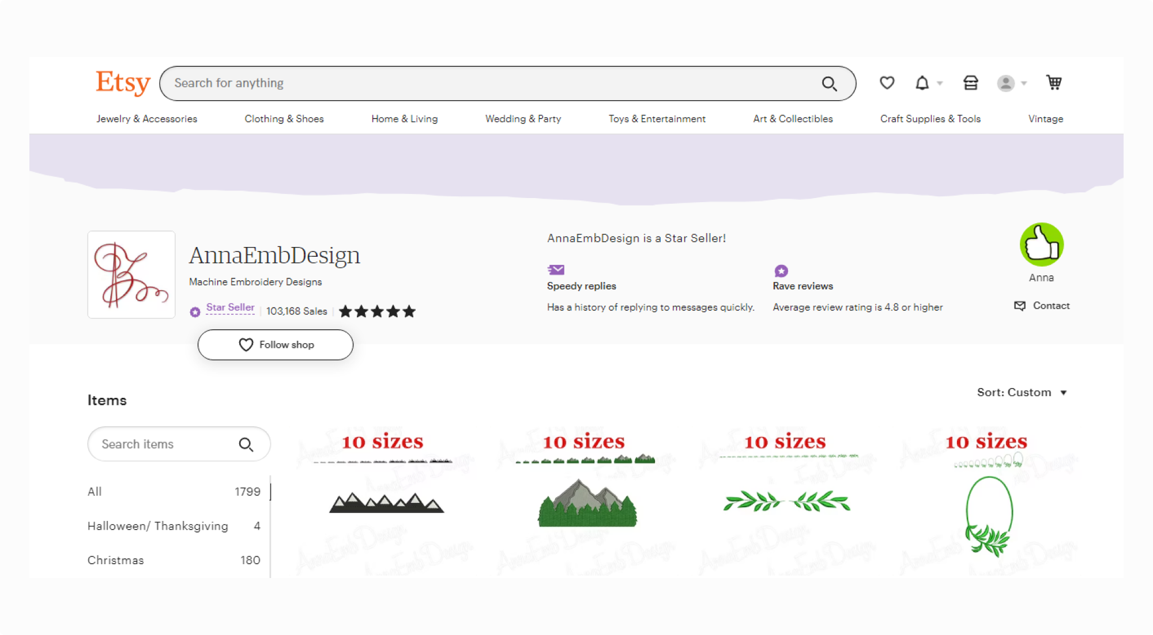This screenshot has height=635, width=1153.
Task: Click the Star Seller link
Action: tap(230, 307)
